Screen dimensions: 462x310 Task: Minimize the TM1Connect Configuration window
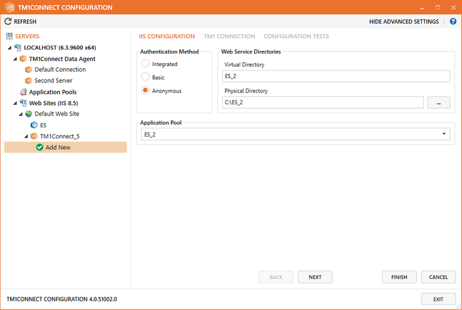[422, 8]
